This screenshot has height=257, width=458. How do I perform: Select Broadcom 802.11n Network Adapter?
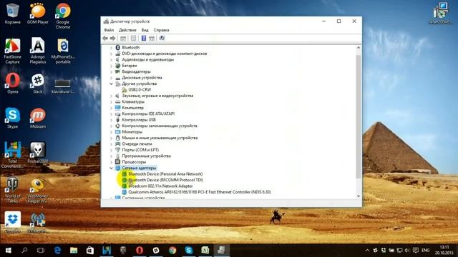click(x=160, y=186)
